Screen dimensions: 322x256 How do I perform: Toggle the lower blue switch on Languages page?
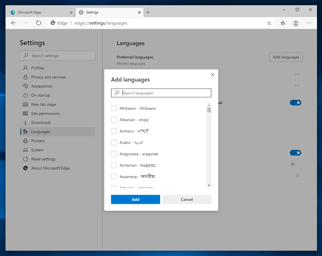(295, 153)
